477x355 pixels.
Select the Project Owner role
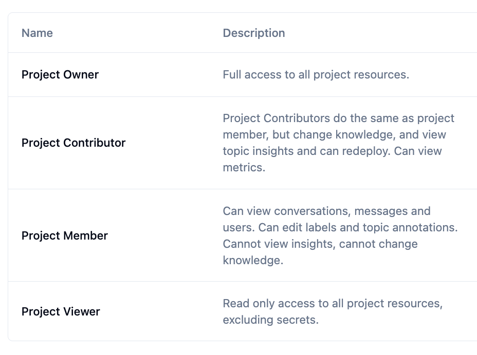click(60, 74)
